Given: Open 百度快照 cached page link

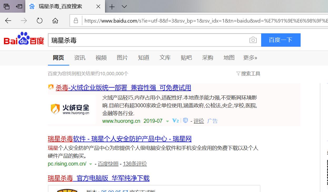Looking at the screenshot, I should 108,164.
